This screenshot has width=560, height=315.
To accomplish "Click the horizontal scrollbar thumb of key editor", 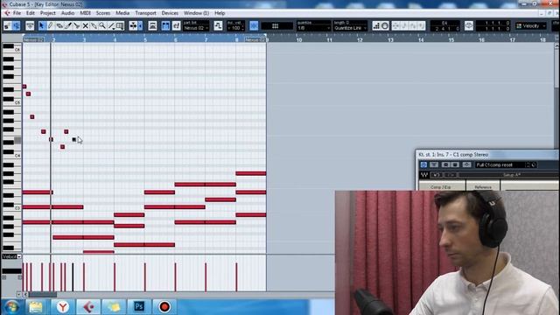I will [x=43, y=294].
